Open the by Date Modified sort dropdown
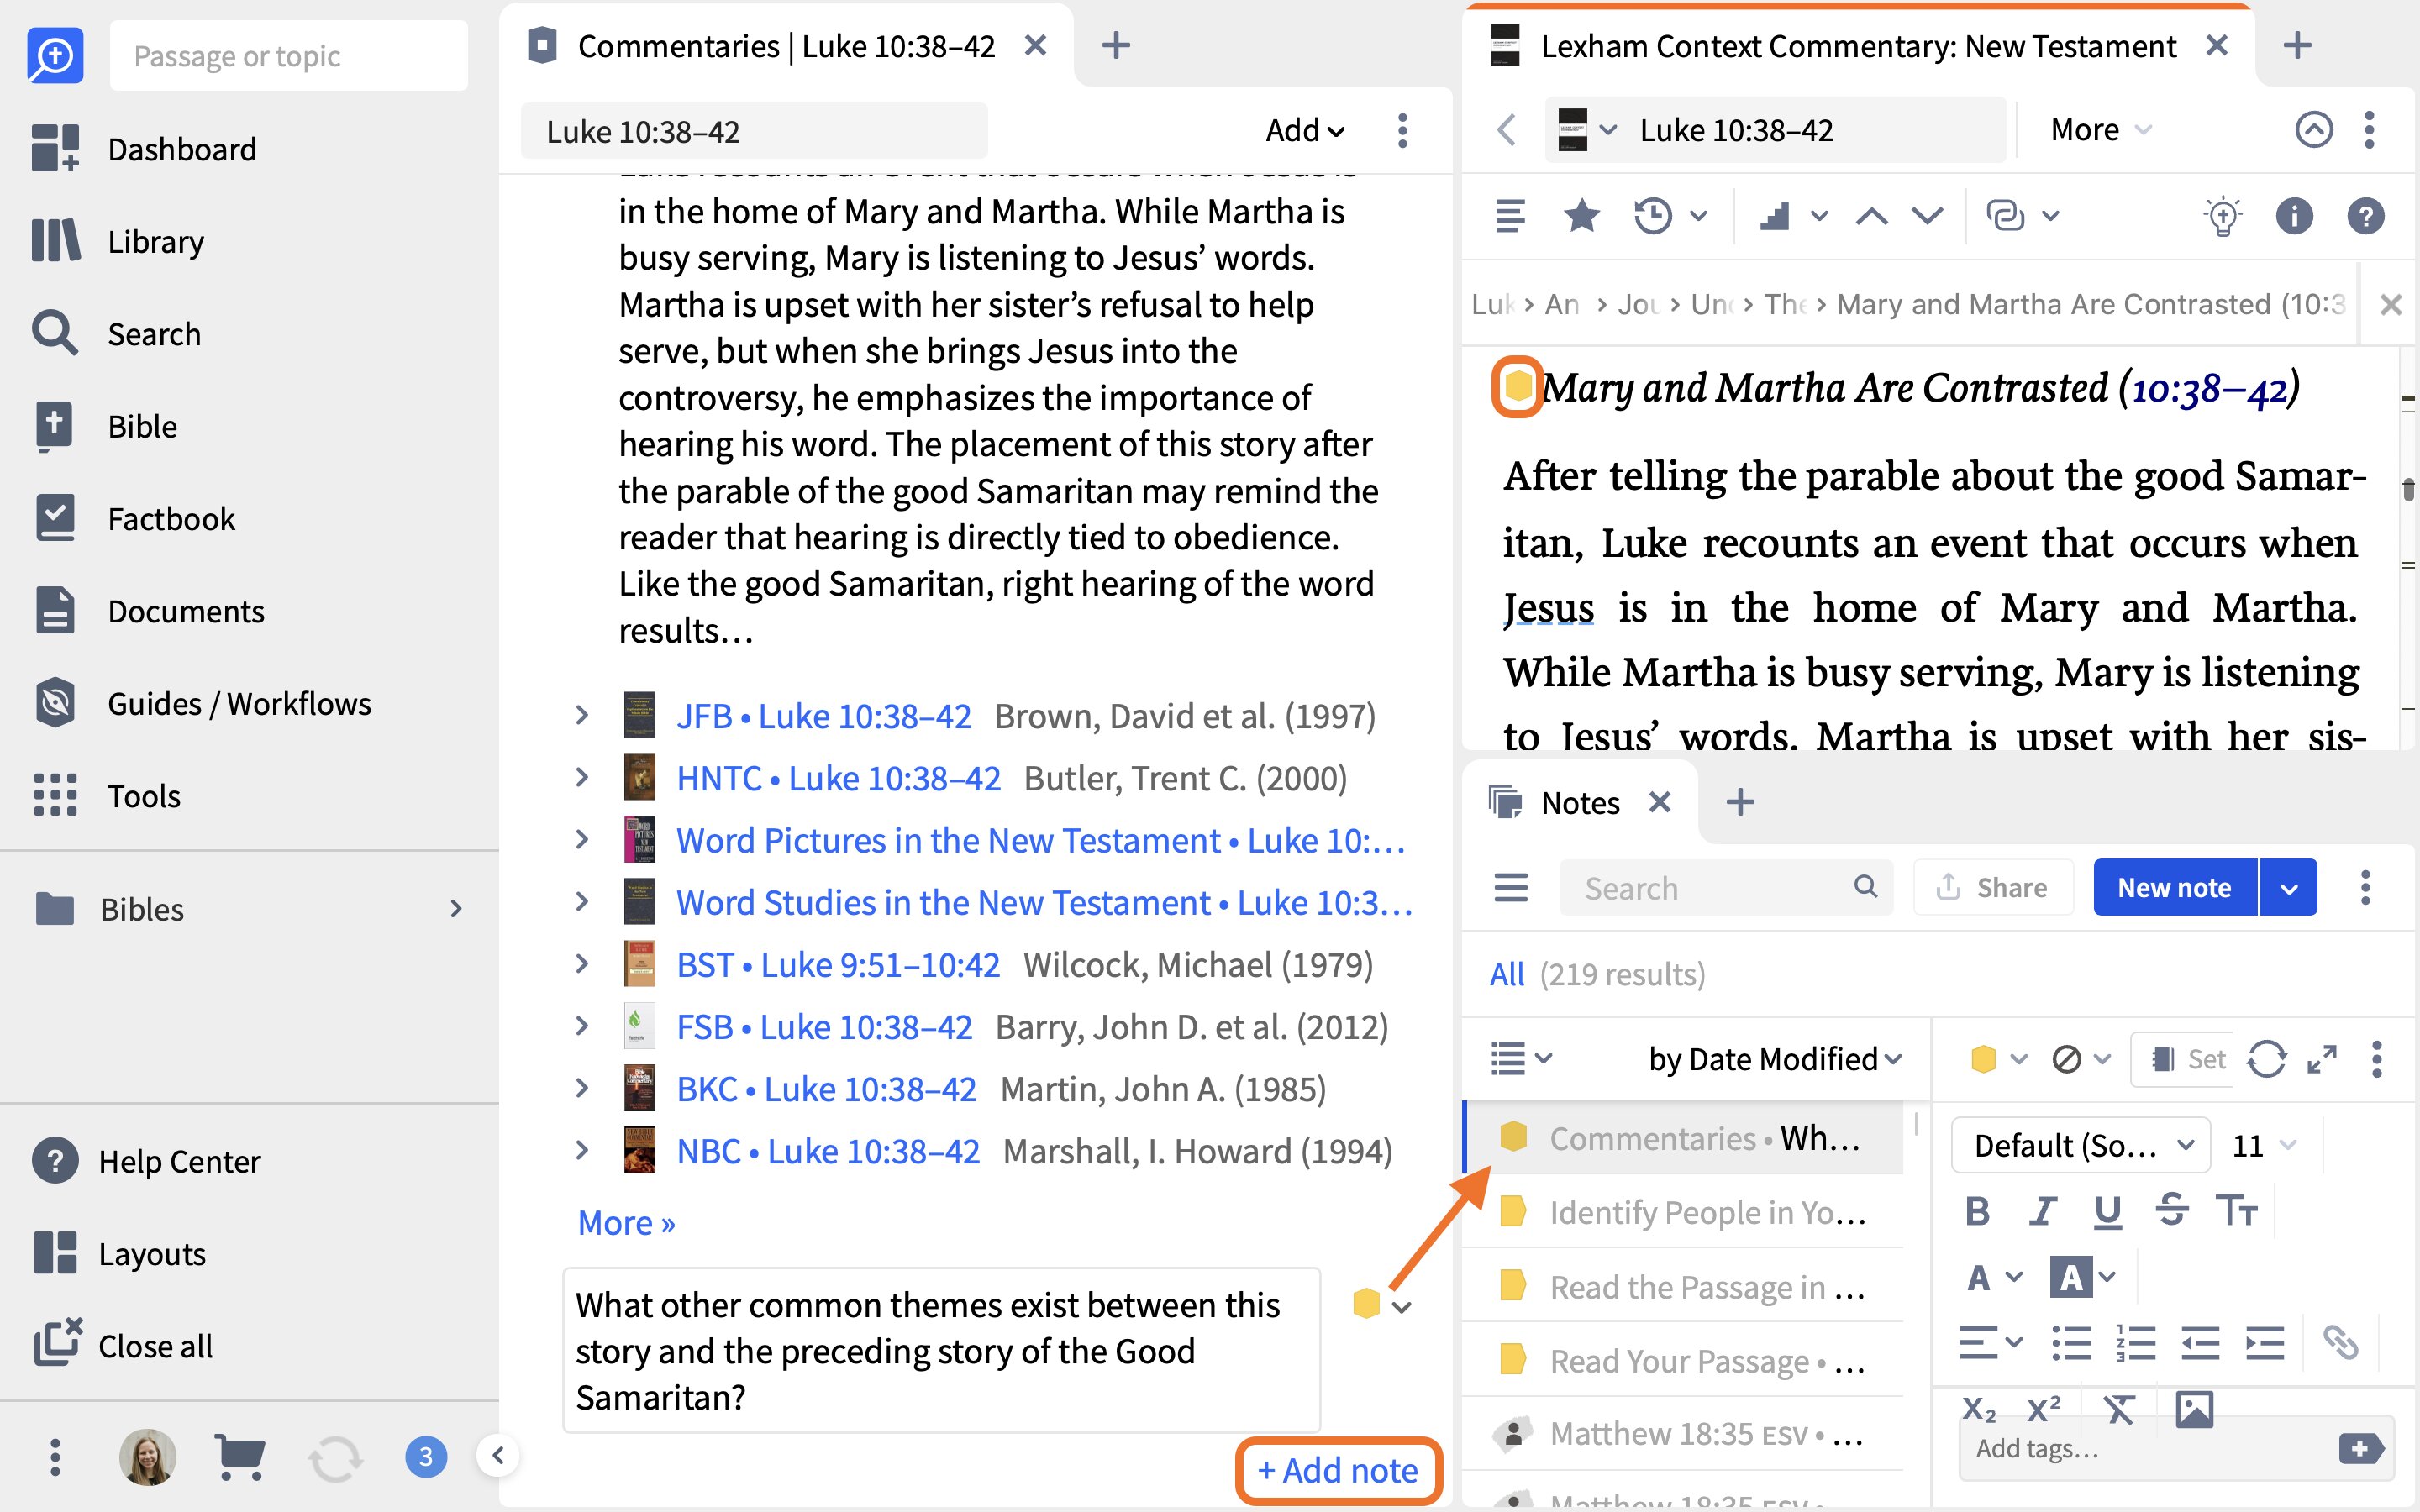2420x1512 pixels. coord(1775,1058)
